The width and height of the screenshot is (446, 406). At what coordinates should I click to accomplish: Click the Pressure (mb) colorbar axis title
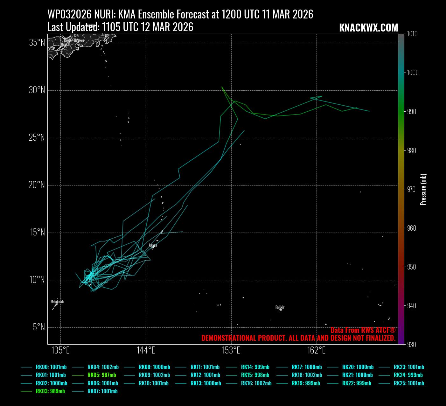[x=423, y=189]
